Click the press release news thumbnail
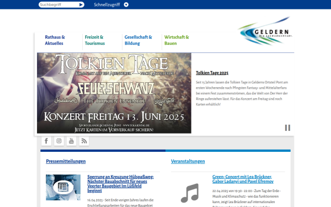The width and height of the screenshot is (331, 207). [63, 187]
